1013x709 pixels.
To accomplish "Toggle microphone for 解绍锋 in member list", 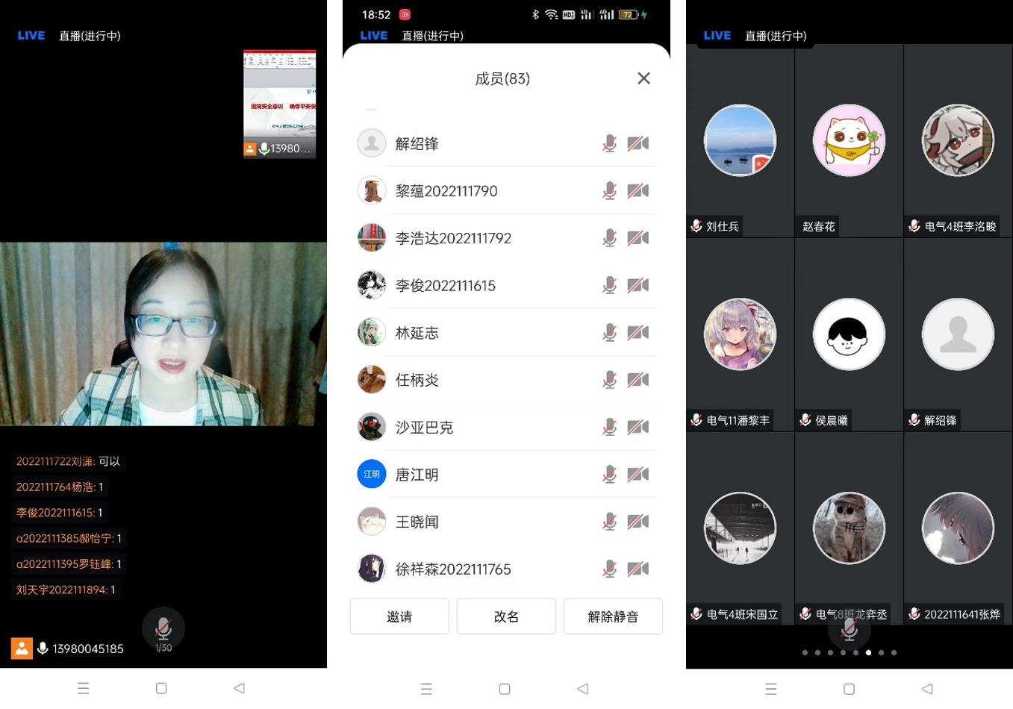I will pyautogui.click(x=609, y=143).
